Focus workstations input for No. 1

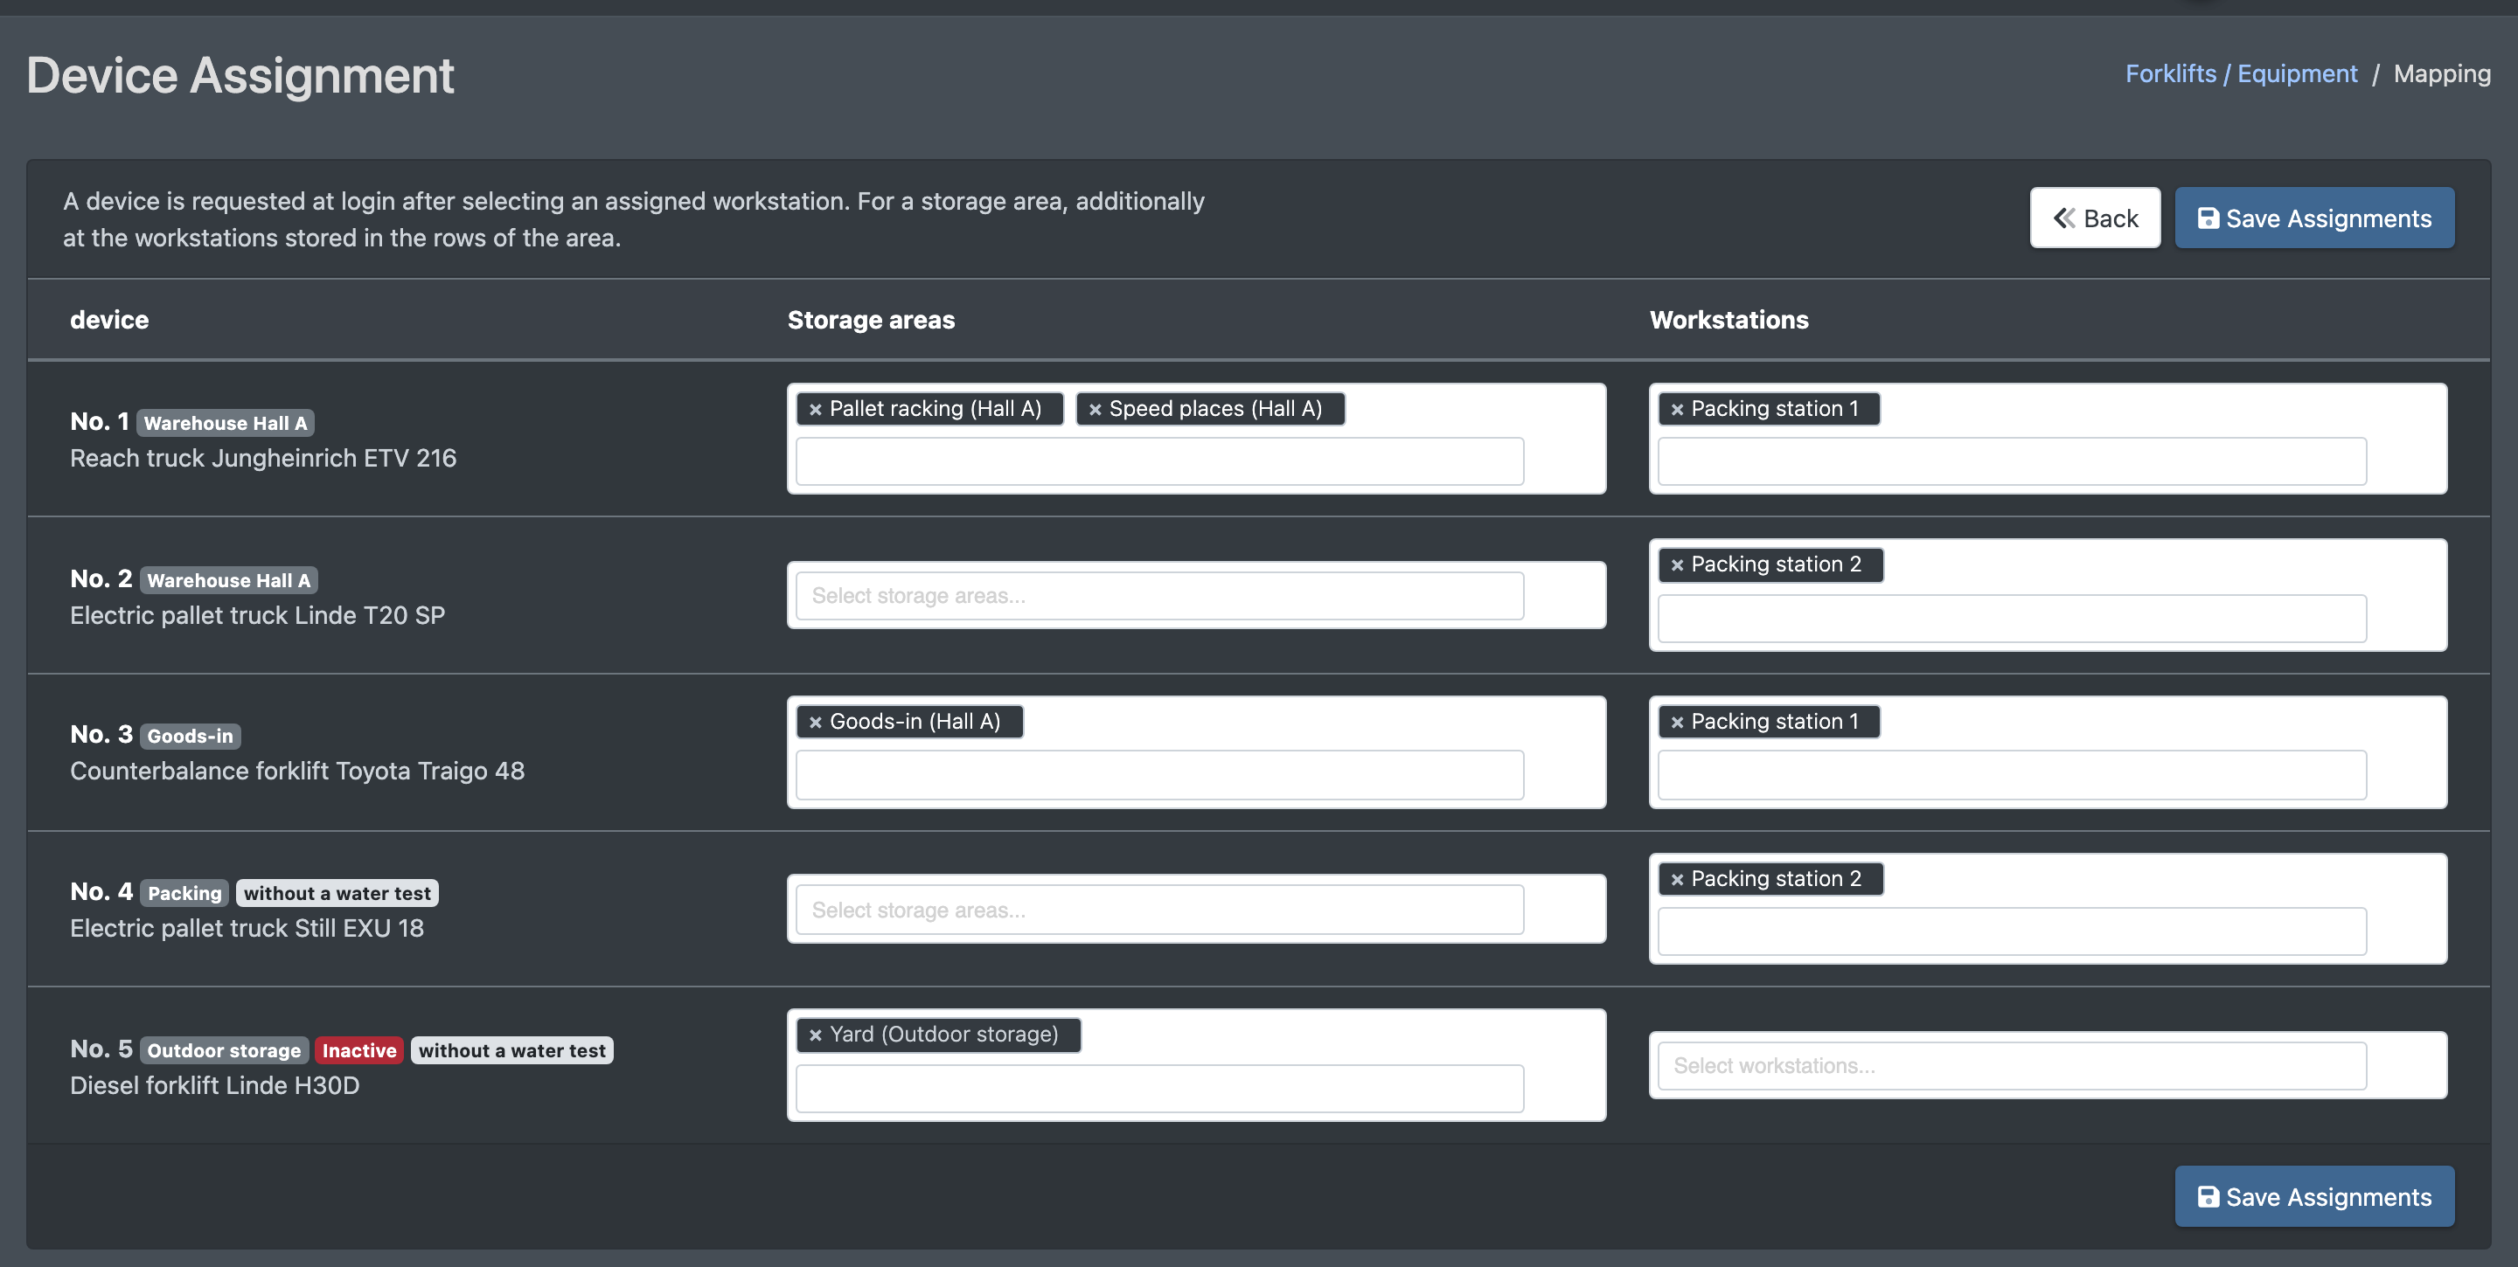click(x=2012, y=461)
